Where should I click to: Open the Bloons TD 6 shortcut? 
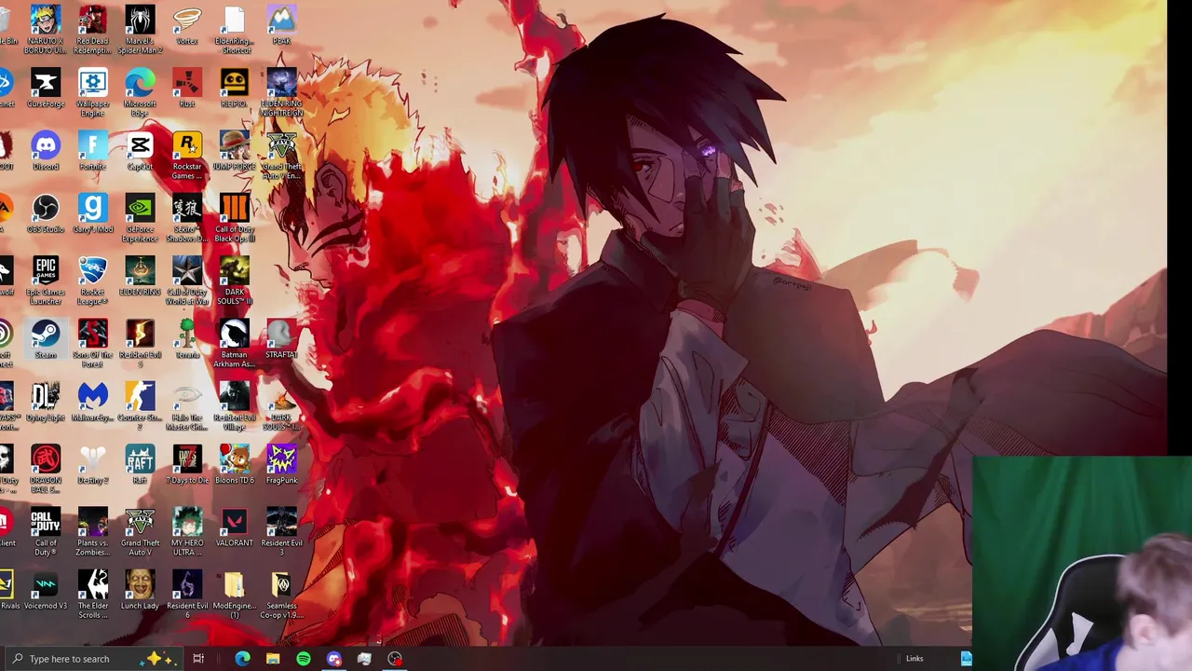coord(234,464)
